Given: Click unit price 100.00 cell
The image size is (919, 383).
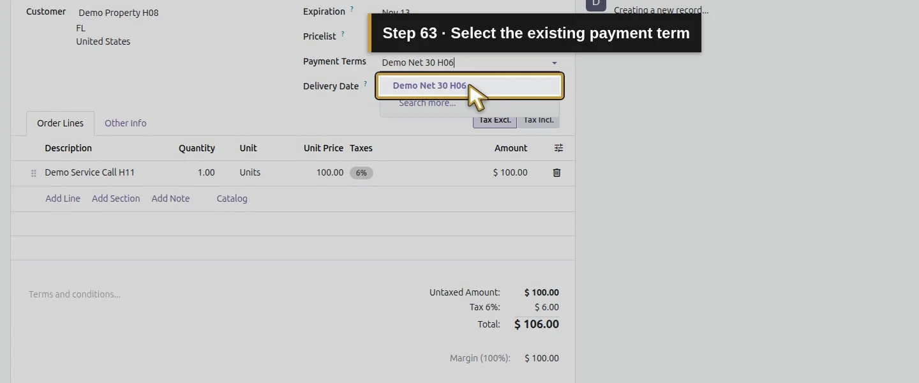Looking at the screenshot, I should [330, 172].
